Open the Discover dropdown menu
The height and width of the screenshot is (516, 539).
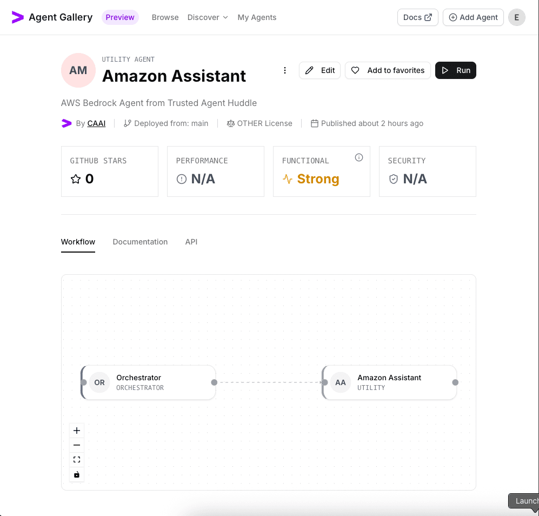208,17
